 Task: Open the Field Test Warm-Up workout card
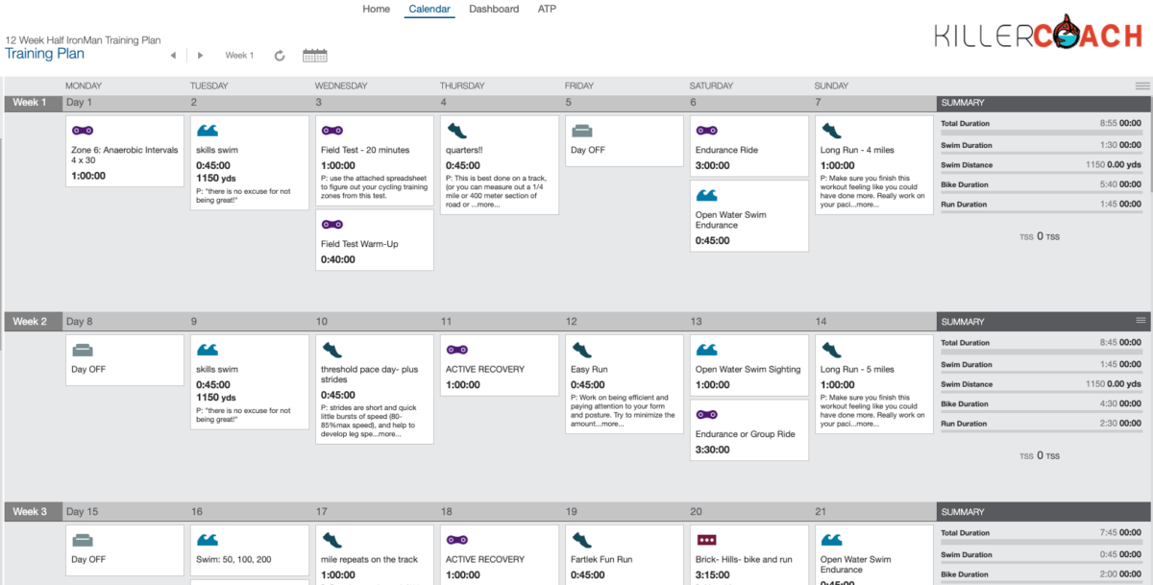[374, 240]
